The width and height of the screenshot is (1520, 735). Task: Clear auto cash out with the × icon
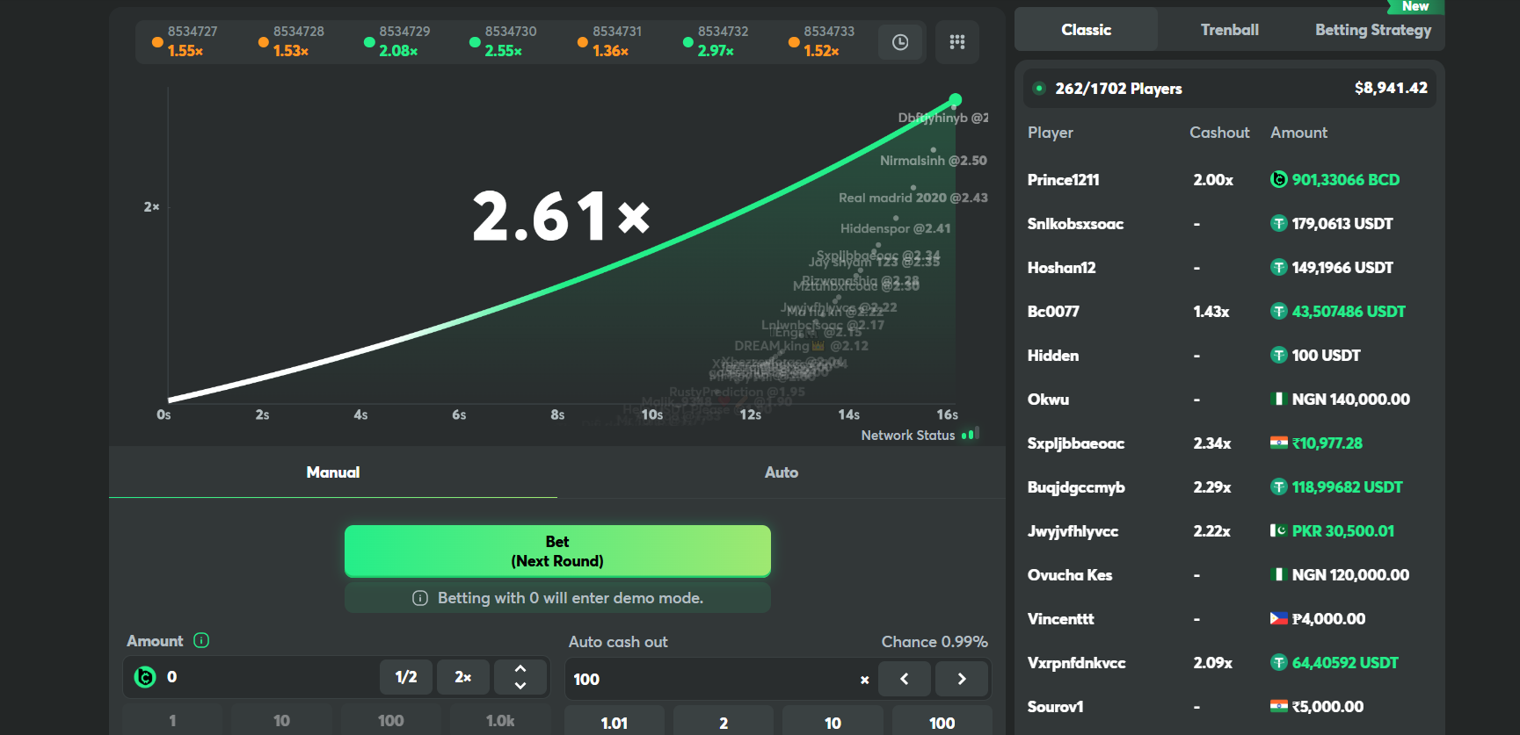(864, 680)
